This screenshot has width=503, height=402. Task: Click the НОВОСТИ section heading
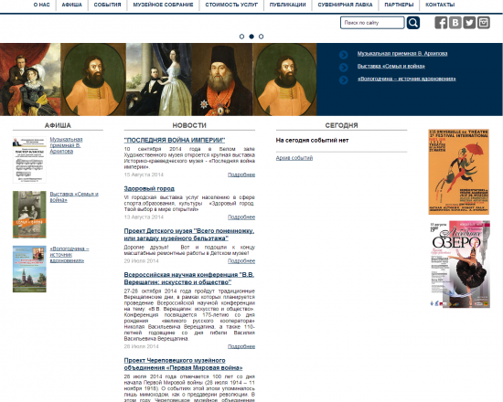point(189,125)
